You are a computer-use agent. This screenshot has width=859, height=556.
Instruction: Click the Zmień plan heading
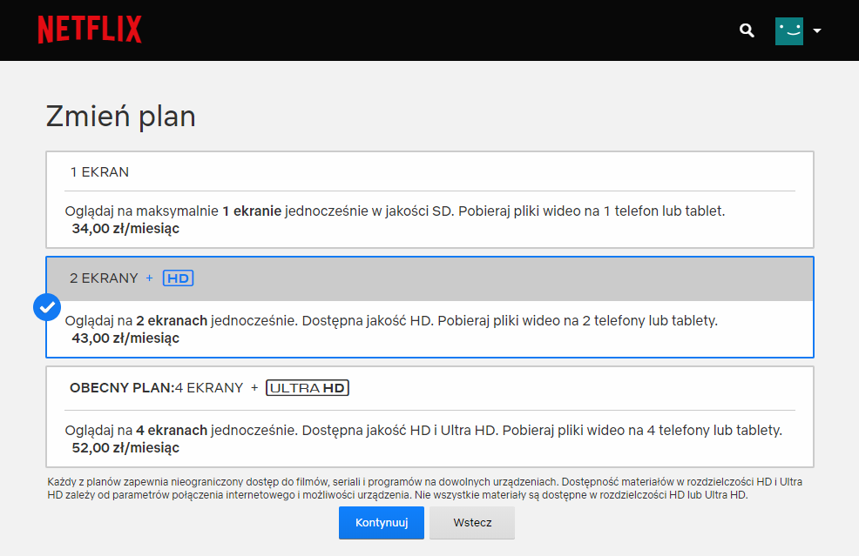121,117
